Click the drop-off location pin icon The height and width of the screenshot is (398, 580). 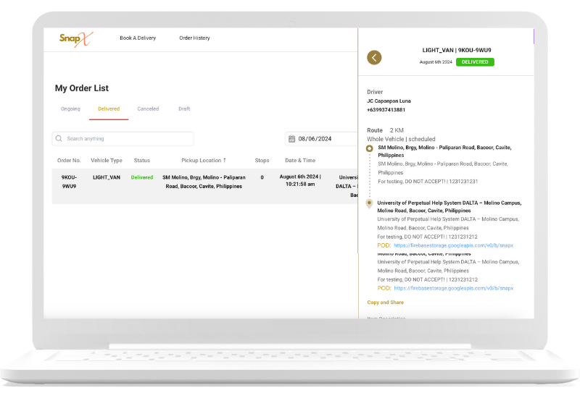tap(369, 204)
